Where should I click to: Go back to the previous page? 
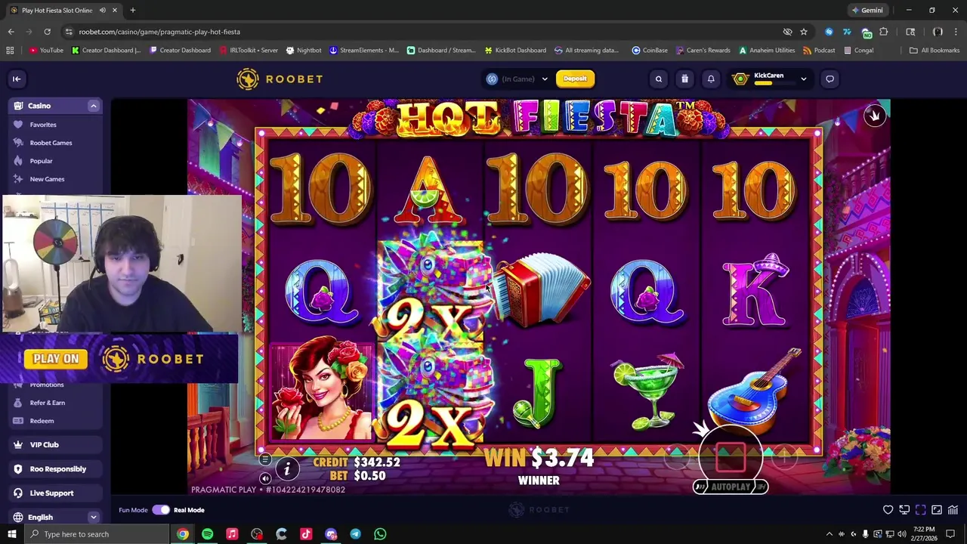11,32
